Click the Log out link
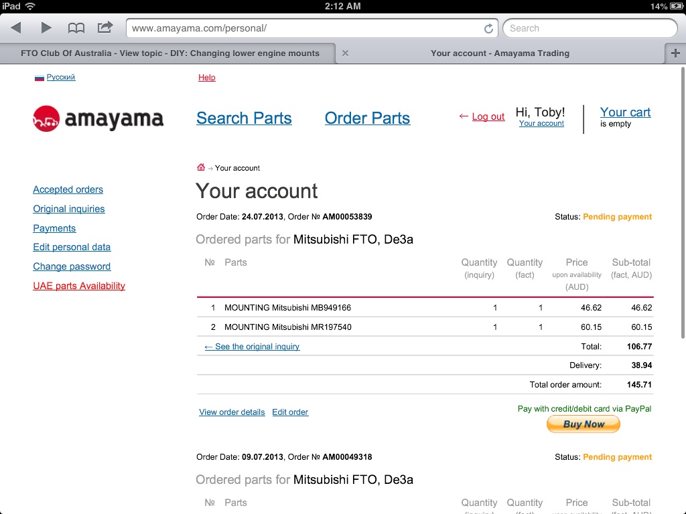This screenshot has width=686, height=514. click(488, 116)
